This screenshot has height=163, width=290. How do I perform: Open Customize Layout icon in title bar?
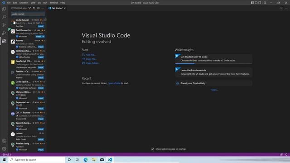(x=265, y=3)
